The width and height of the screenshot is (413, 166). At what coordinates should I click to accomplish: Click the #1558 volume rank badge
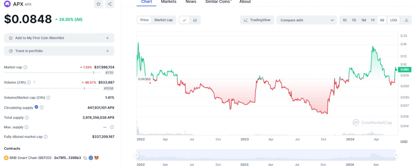108,88
